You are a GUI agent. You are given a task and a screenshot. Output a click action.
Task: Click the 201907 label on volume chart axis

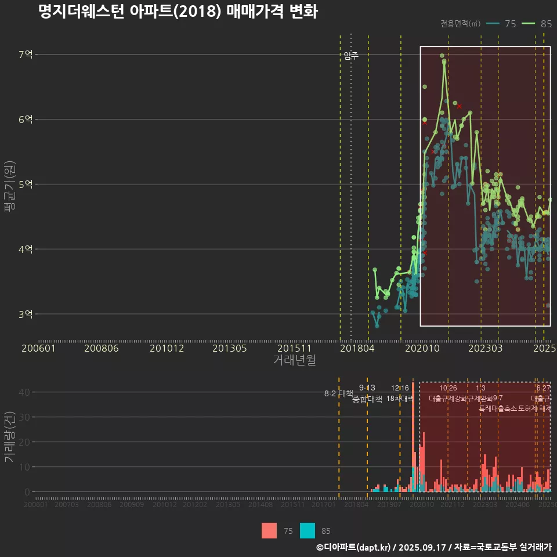click(389, 504)
